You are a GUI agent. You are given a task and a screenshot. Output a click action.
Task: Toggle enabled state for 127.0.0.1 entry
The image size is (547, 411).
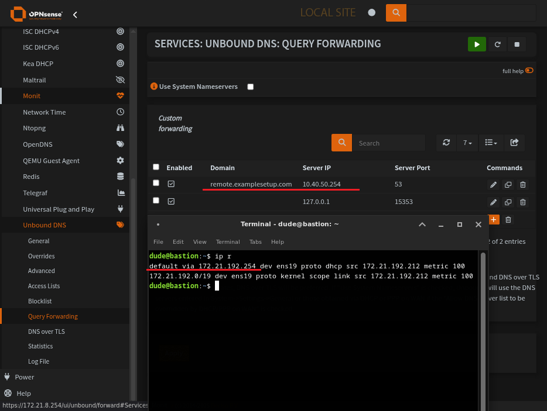(x=171, y=201)
